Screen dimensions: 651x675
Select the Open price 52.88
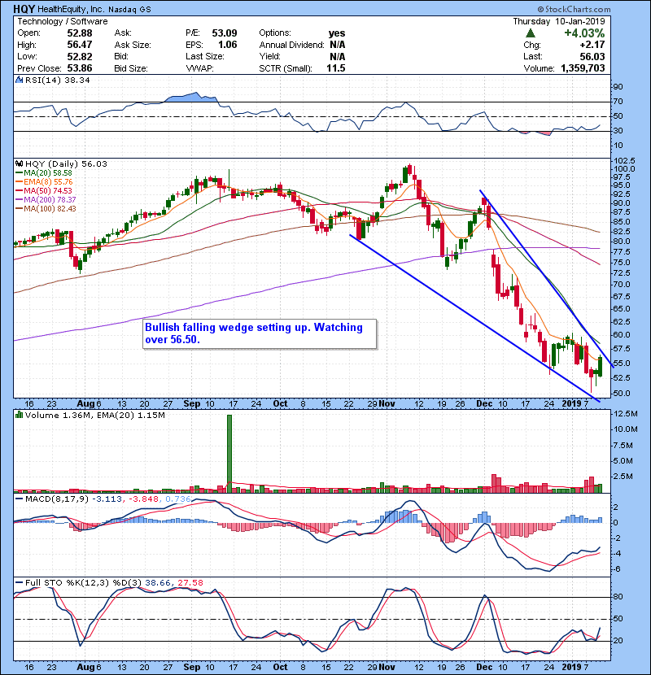coord(80,33)
